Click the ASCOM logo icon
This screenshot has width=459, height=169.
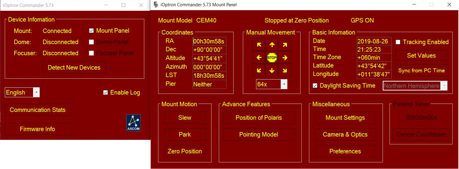point(133,123)
